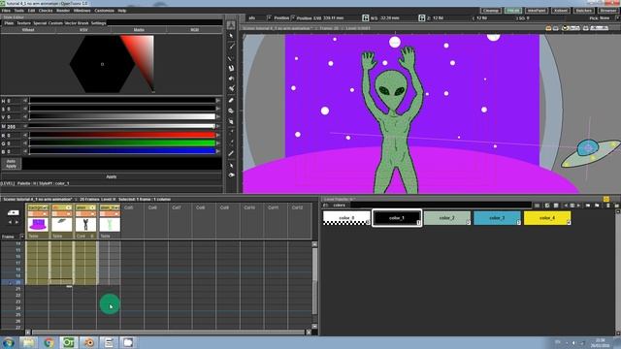Toggle second Position checkbox in tool options
Screen dimensions: 621x349
[293, 17]
